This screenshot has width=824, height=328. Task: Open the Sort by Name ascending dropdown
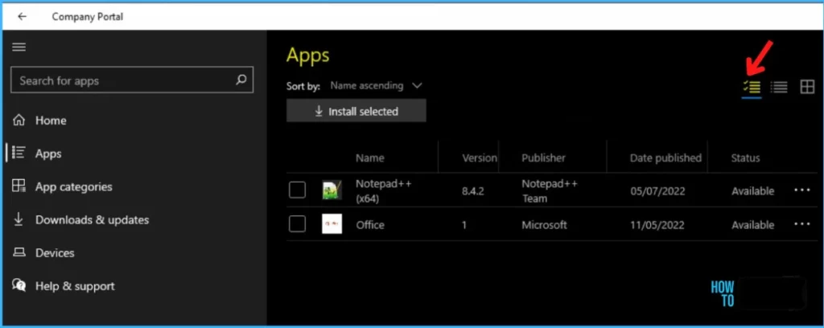click(x=377, y=85)
